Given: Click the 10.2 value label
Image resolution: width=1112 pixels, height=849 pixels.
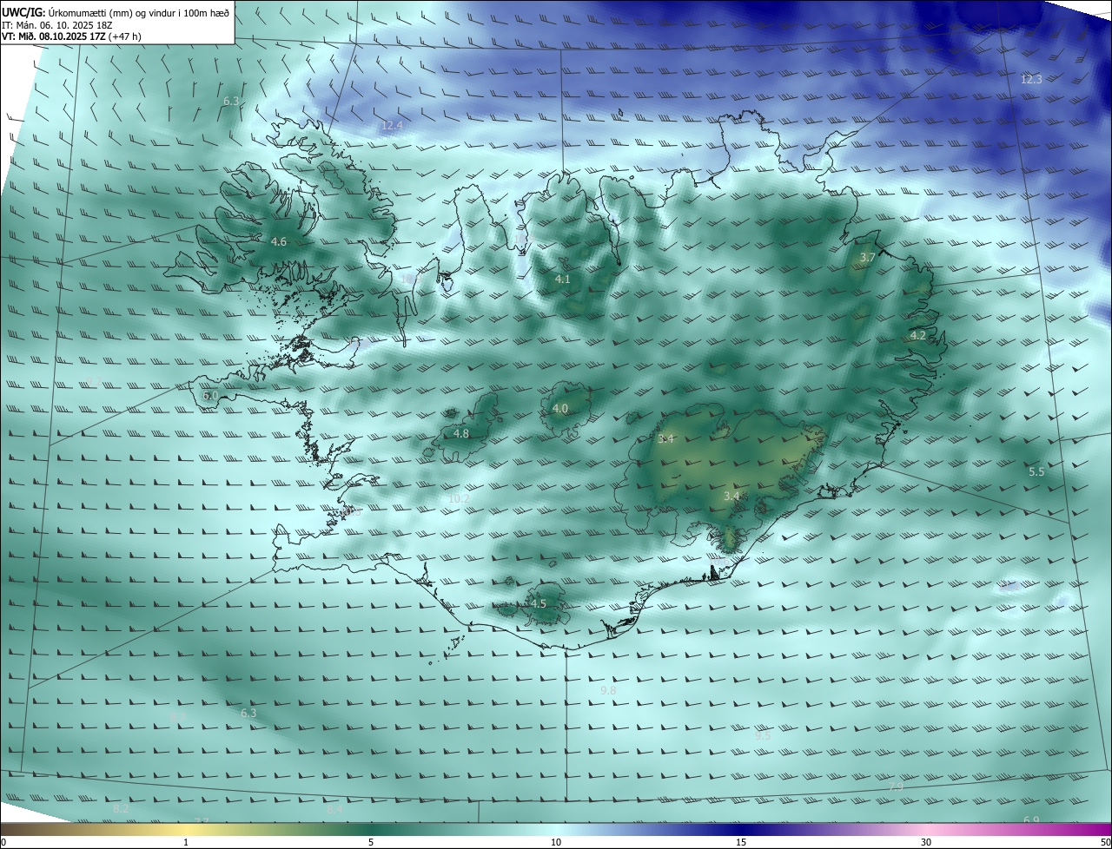Looking at the screenshot, I should 459,498.
